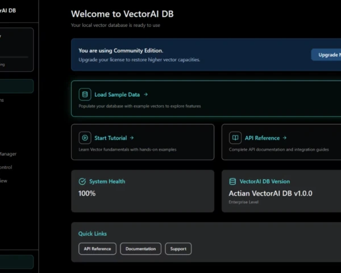Screen dimensions: 341x273
Task: Click the System Health checkmark icon
Action: tap(82, 181)
